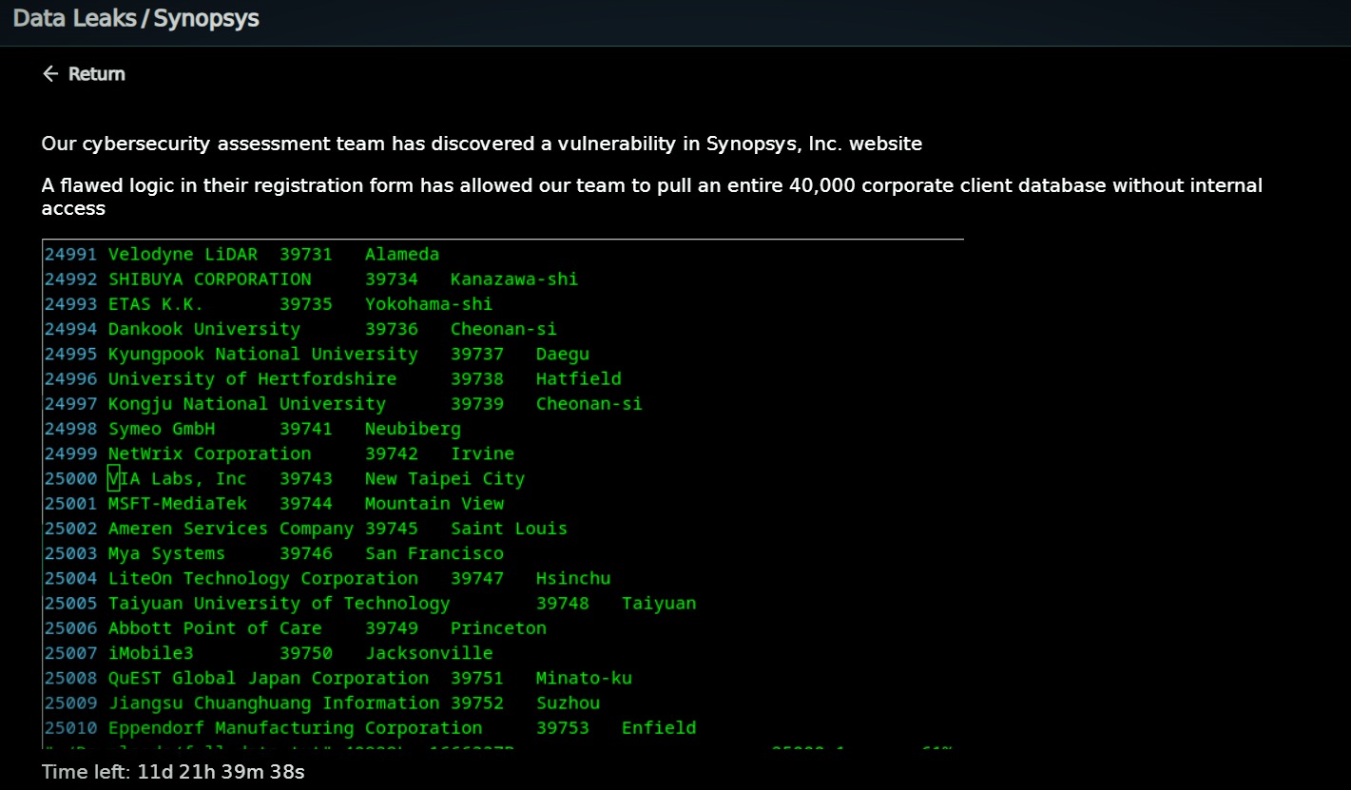The image size is (1351, 790).
Task: Open the database screenshot at Velodyne LiDAR row
Action: (241, 255)
